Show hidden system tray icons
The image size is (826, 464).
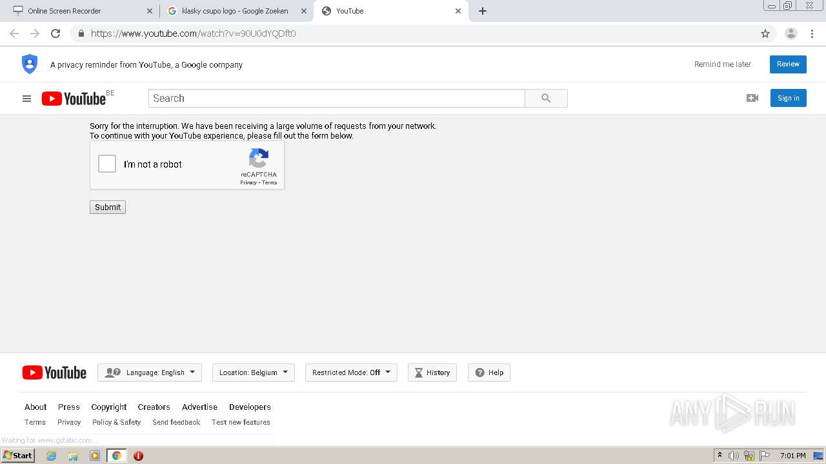tap(720, 455)
